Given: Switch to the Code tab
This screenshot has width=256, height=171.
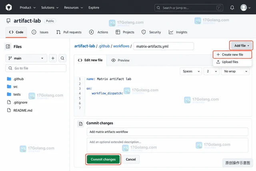Looking at the screenshot, I should tap(16, 32).
